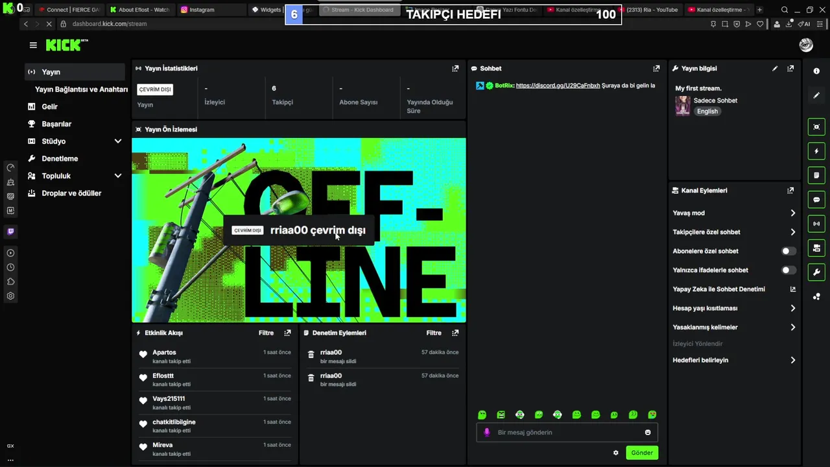Screen dimensions: 830x467
Task: Click the pencil icon in right rail
Action: [x=816, y=95]
